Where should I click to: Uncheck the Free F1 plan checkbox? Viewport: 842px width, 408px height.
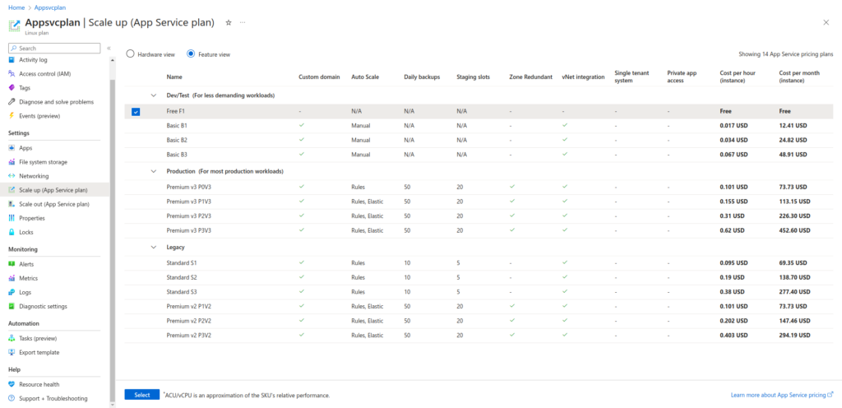coord(136,111)
